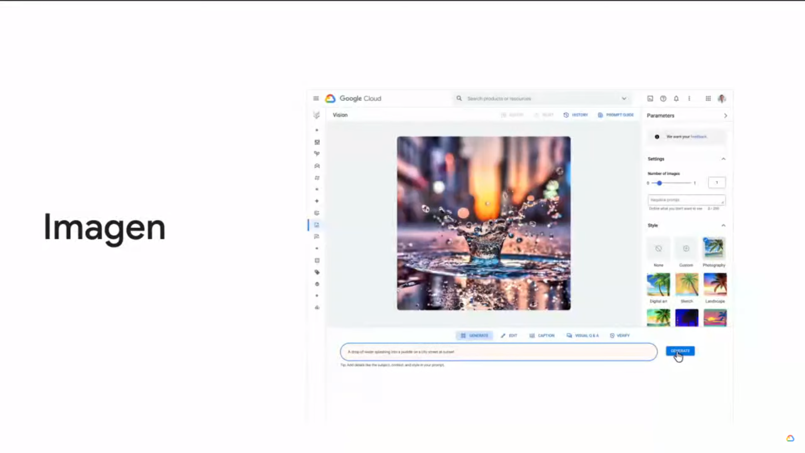Click the blue Generate button
Screen dimensions: 805x453
pos(680,351)
